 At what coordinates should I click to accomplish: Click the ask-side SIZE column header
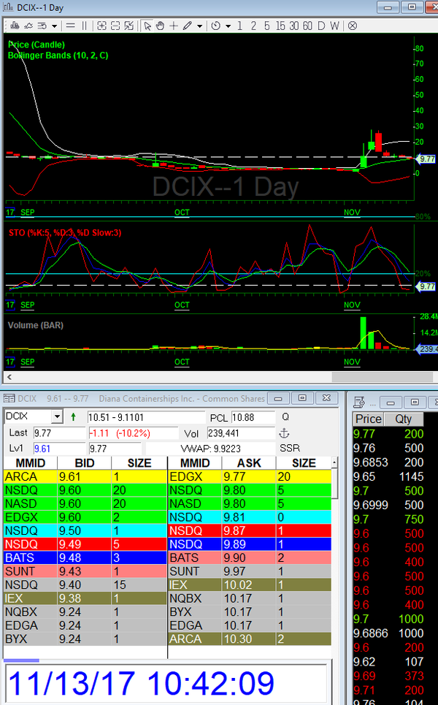(x=304, y=463)
